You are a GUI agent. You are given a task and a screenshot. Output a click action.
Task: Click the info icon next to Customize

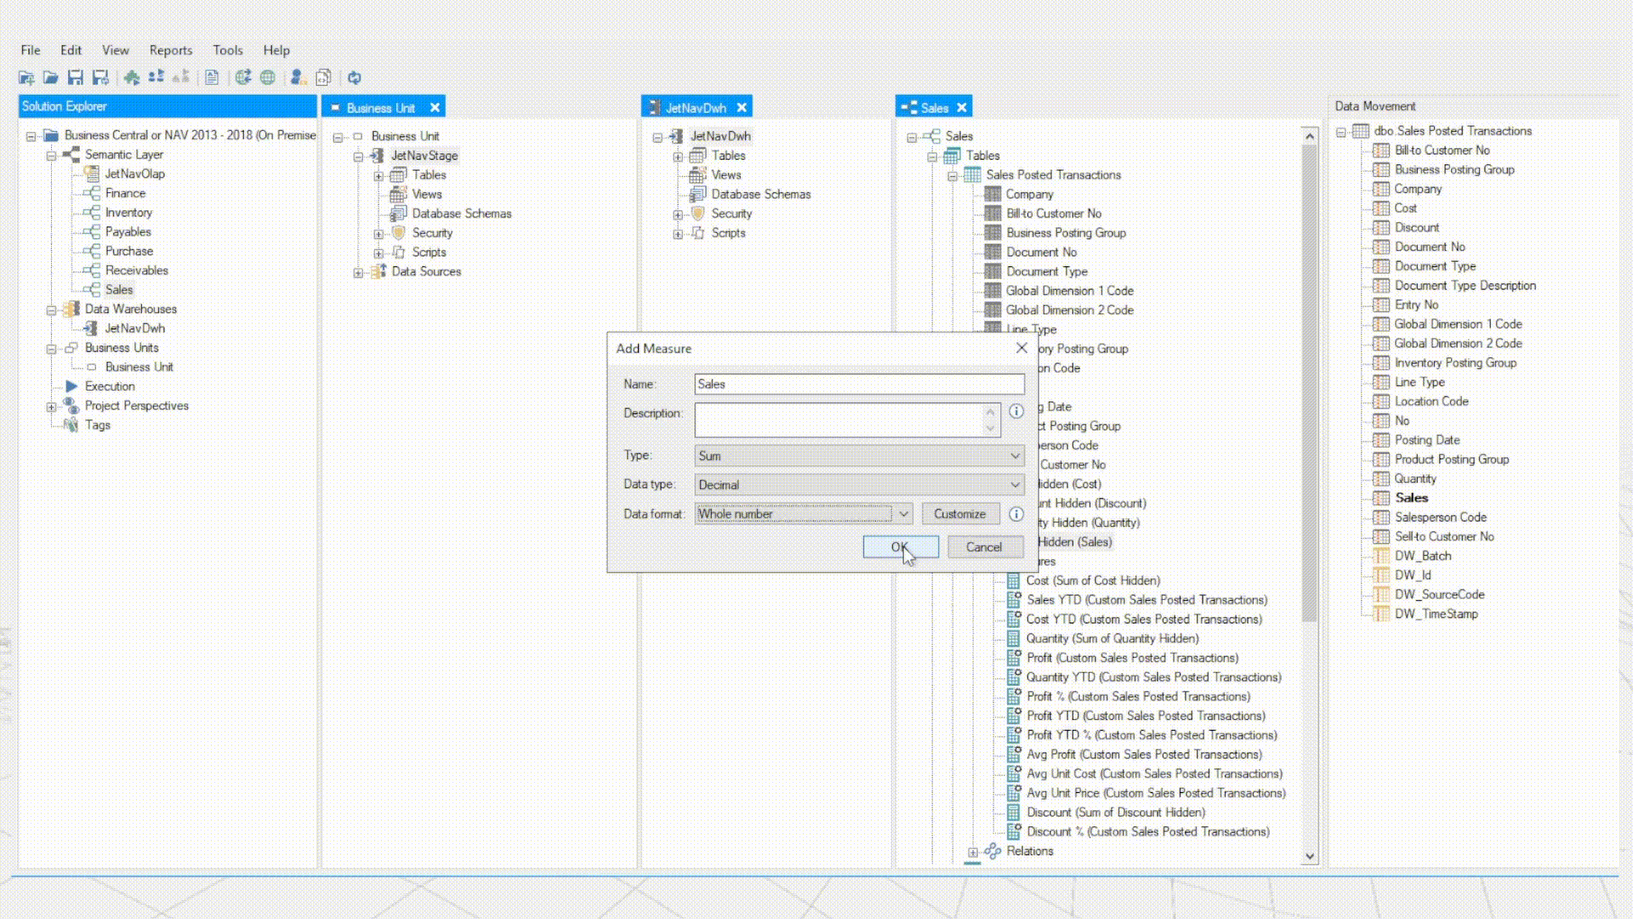click(x=1016, y=514)
